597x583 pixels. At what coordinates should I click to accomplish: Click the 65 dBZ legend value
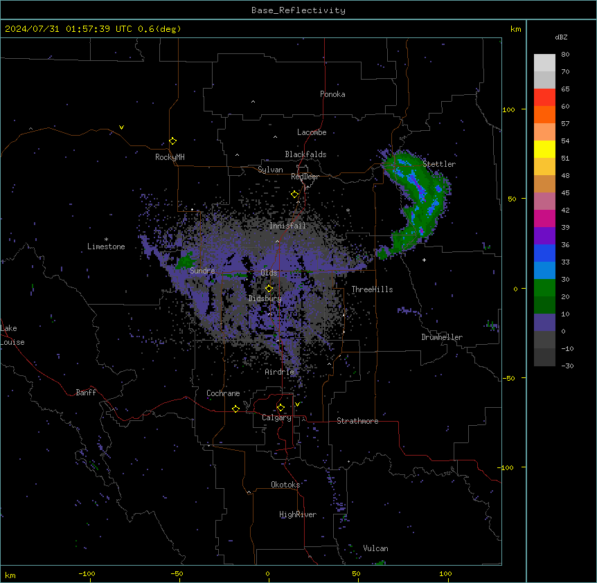tap(565, 89)
